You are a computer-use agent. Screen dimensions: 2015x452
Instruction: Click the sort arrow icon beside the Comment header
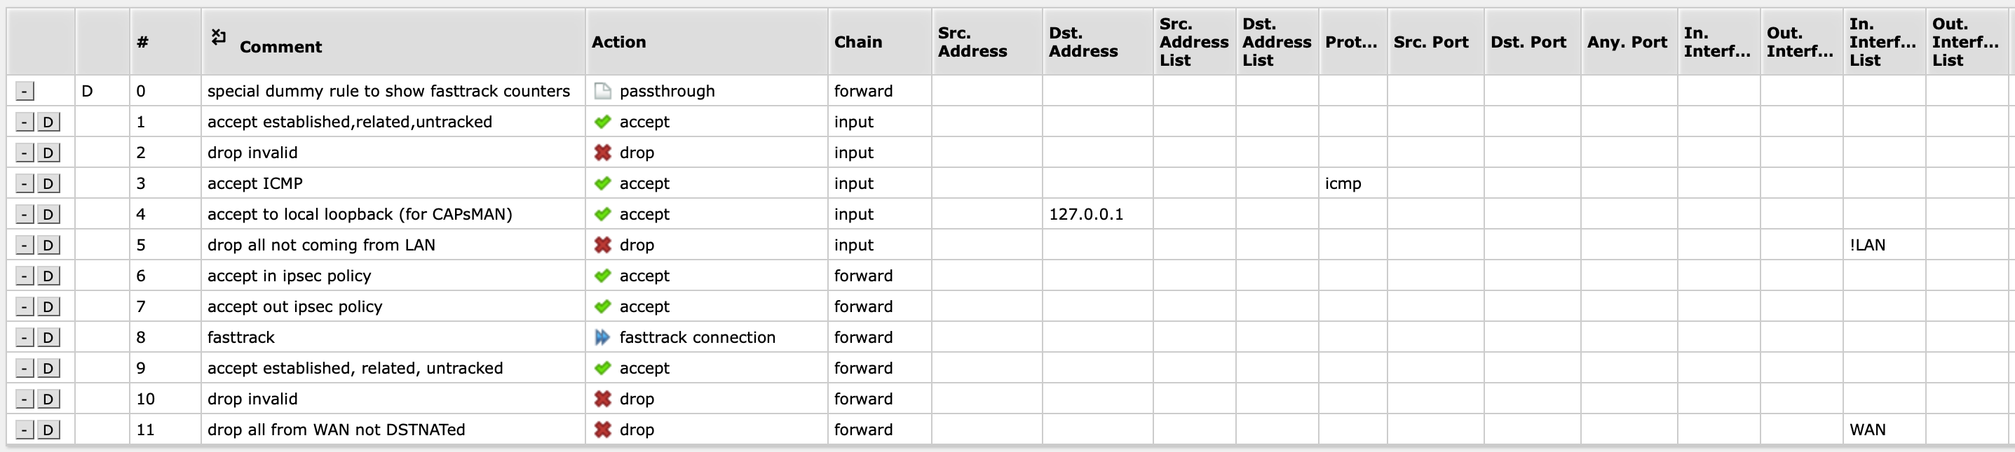click(x=218, y=36)
